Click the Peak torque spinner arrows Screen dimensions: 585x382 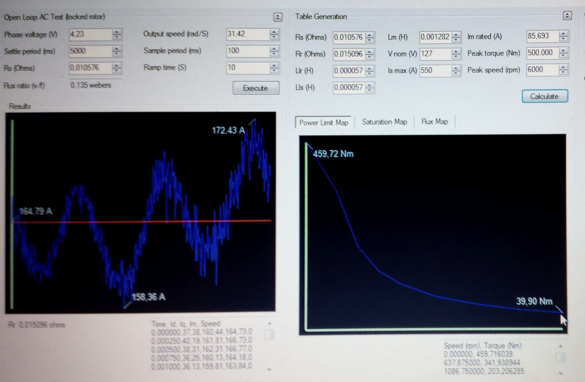[x=563, y=53]
